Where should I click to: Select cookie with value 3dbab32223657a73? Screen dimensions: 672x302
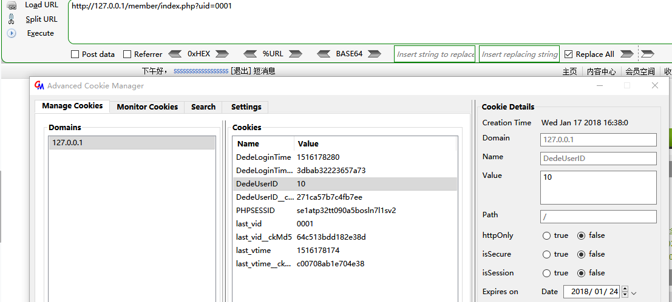click(x=345, y=171)
